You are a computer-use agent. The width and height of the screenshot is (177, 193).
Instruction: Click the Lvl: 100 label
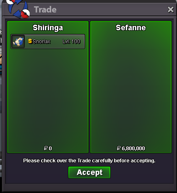[x=71, y=42]
